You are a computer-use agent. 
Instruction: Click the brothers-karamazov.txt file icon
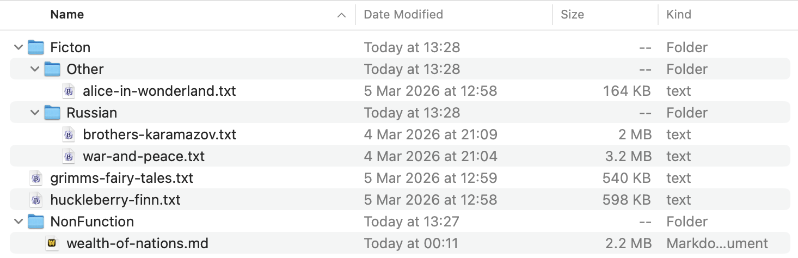[x=69, y=134]
